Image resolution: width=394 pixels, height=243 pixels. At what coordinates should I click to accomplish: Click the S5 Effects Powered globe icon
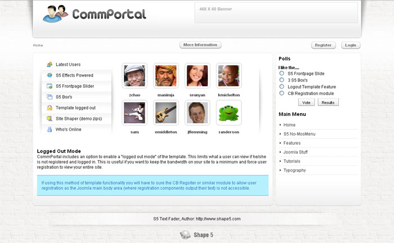click(50, 75)
